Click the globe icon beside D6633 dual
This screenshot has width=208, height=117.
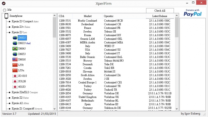click(15, 43)
